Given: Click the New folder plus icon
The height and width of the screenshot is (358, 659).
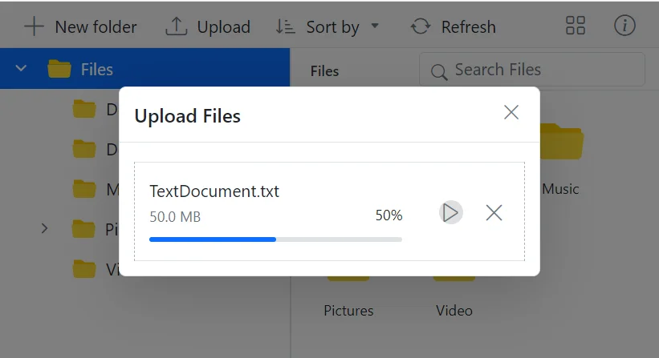Looking at the screenshot, I should (34, 26).
